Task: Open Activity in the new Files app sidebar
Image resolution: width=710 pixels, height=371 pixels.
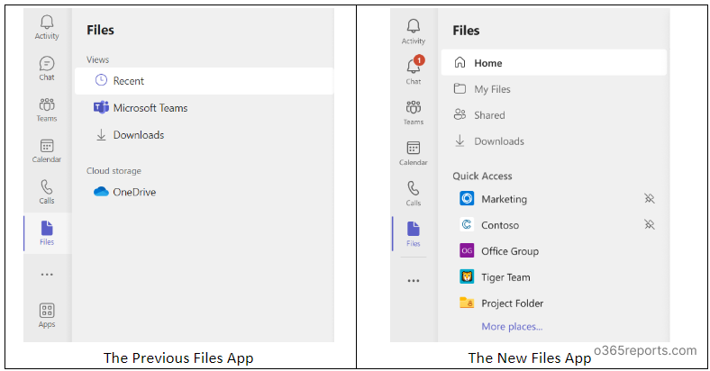Action: point(414,32)
